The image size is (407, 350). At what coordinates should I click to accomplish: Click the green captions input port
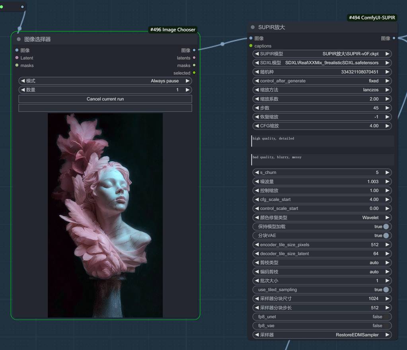pyautogui.click(x=251, y=46)
